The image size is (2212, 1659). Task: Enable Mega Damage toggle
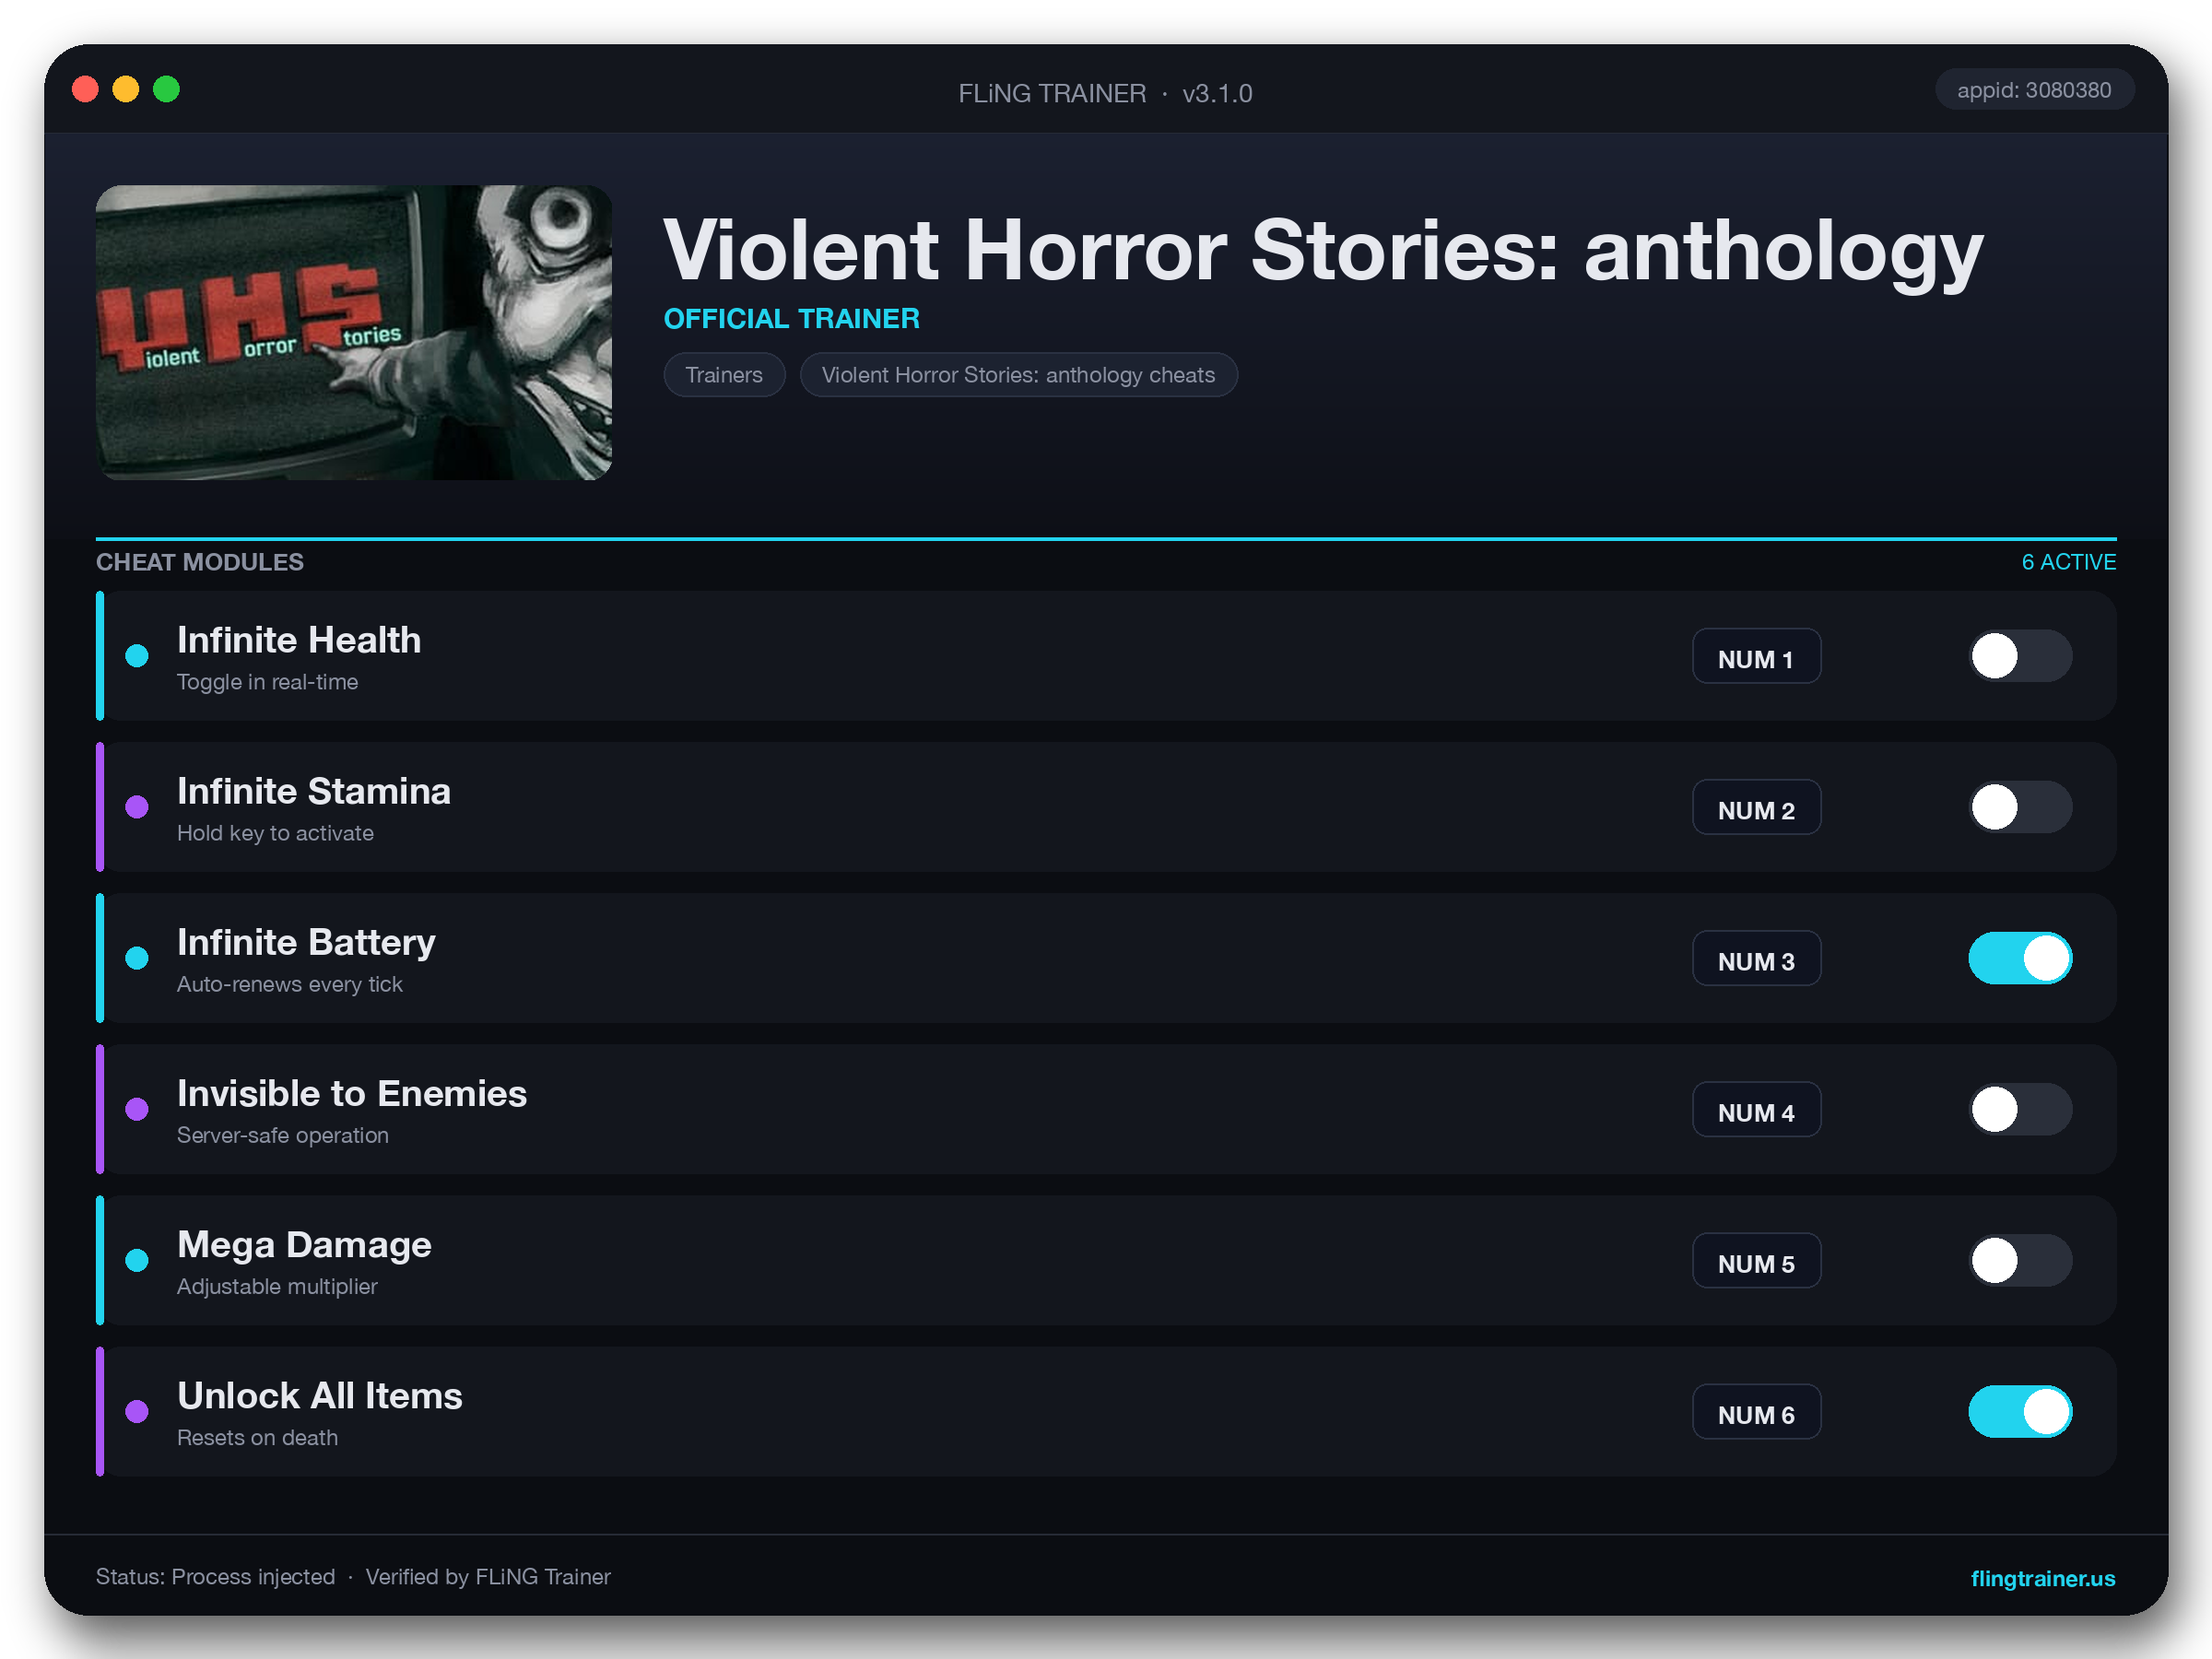click(2020, 1260)
